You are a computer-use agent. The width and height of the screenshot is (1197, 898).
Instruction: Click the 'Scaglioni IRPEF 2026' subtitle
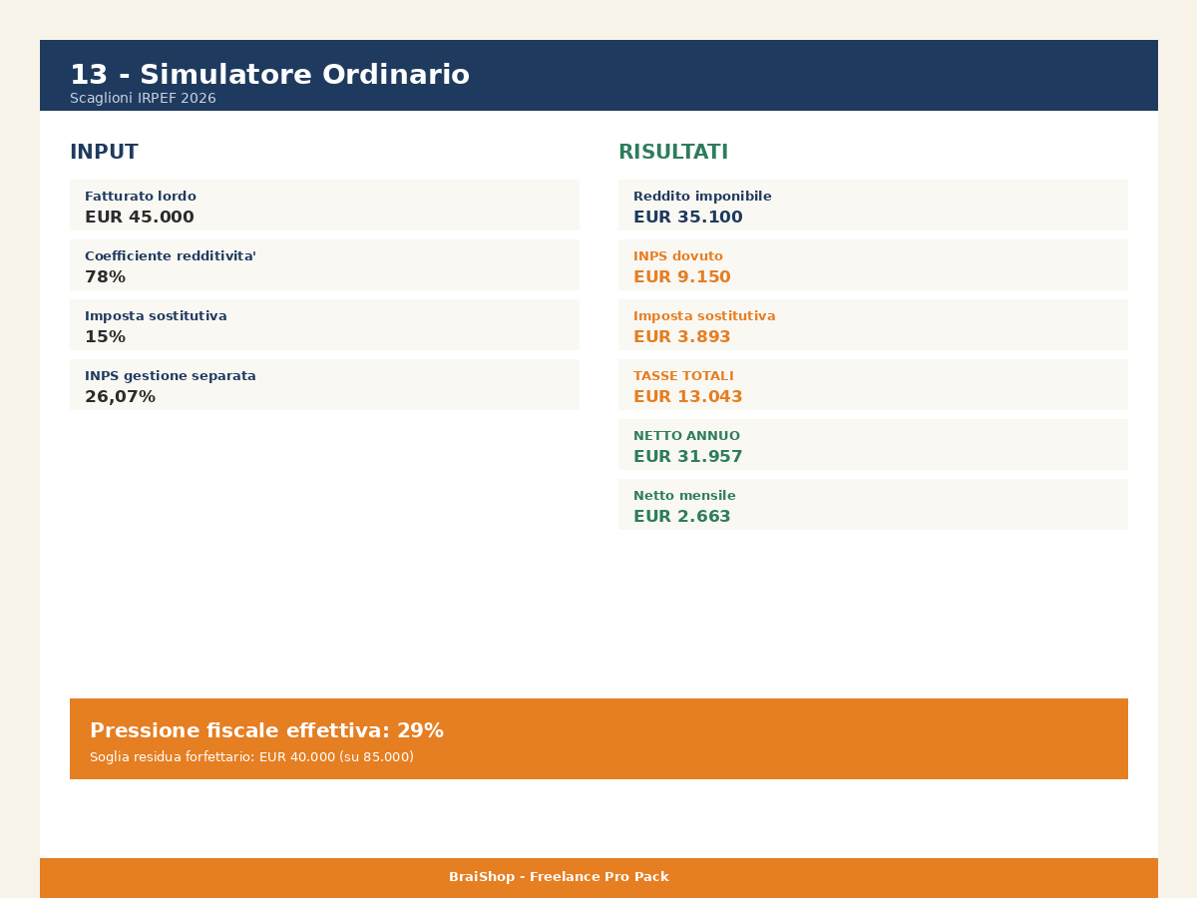pyautogui.click(x=143, y=99)
